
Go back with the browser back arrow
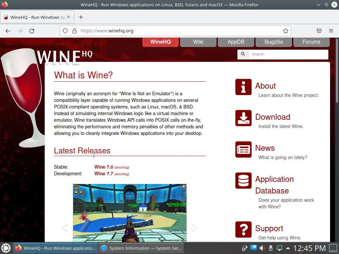pos(8,31)
